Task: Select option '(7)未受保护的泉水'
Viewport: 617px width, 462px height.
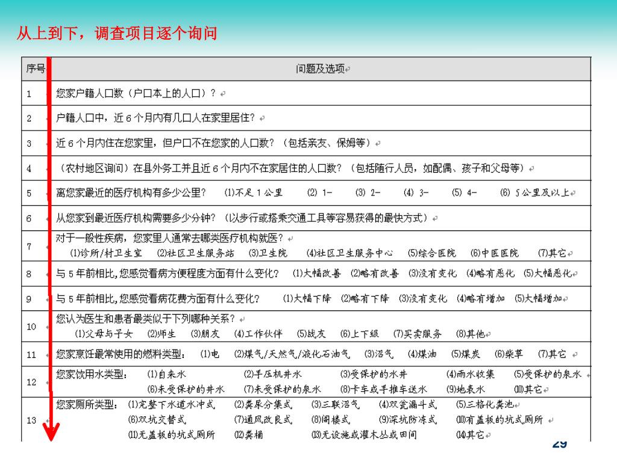Action: pyautogui.click(x=282, y=389)
